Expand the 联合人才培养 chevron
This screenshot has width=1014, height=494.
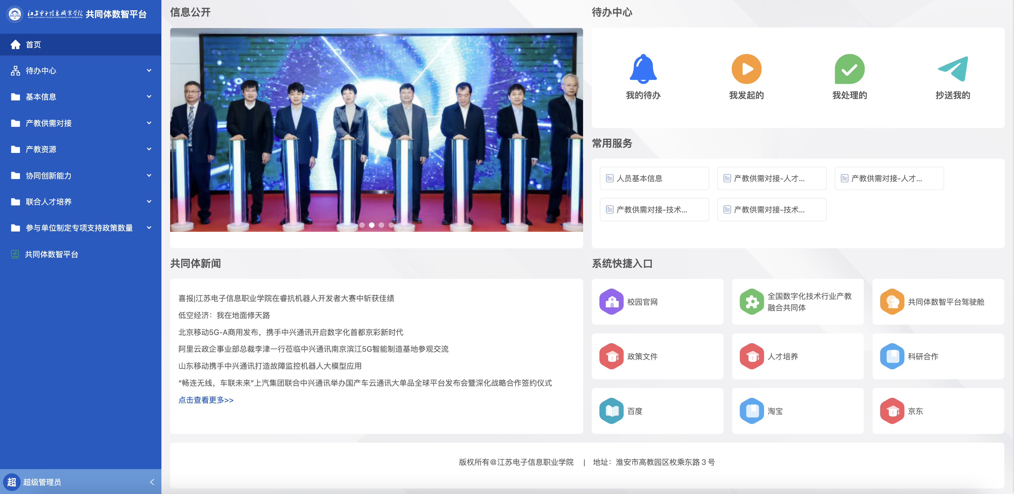click(x=149, y=201)
